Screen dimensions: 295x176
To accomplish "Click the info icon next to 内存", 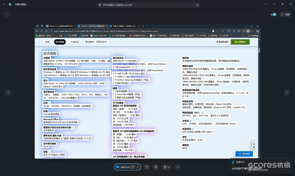I will coord(49,103).
